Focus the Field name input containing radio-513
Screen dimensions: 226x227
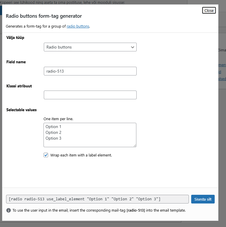[x=90, y=71]
